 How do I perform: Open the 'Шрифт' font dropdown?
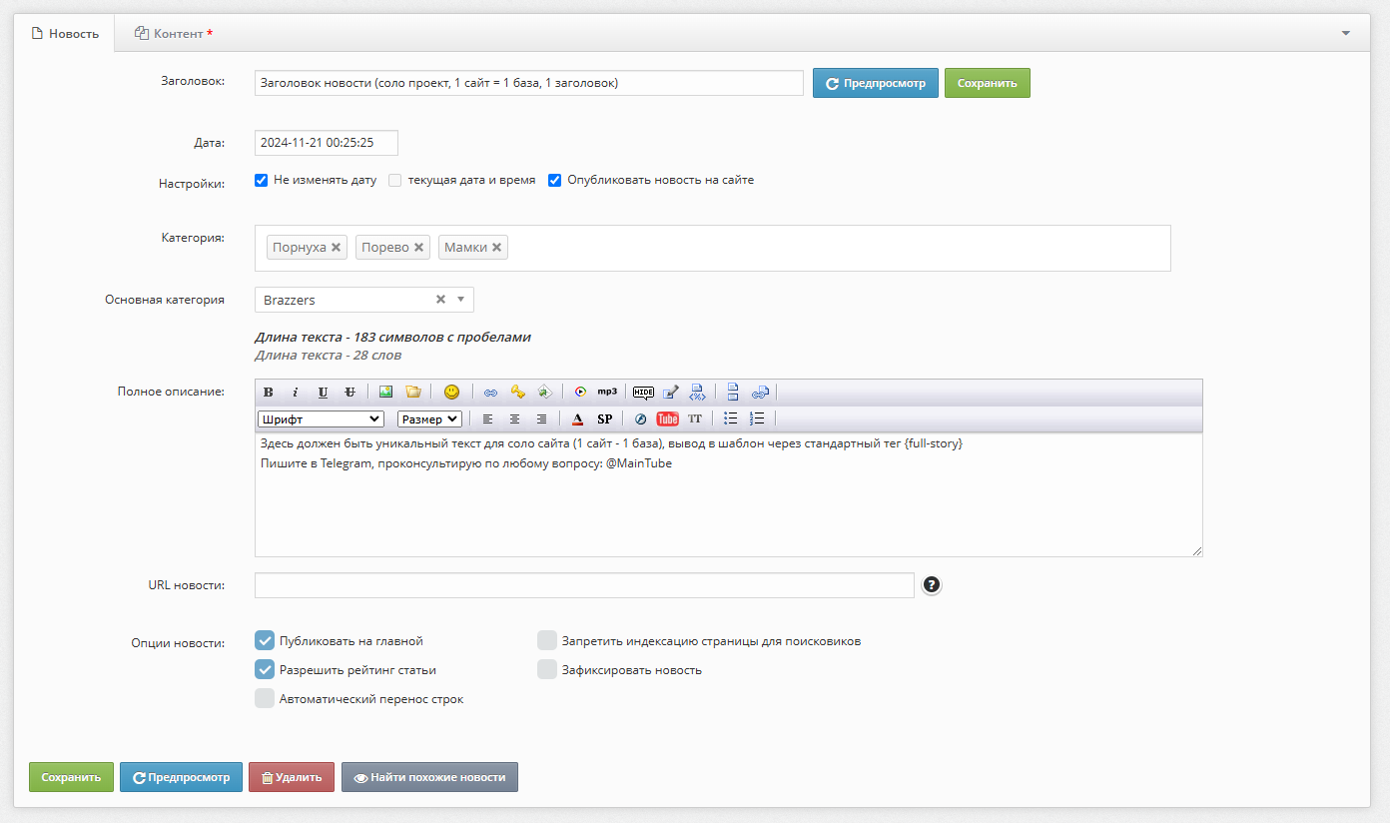(321, 418)
